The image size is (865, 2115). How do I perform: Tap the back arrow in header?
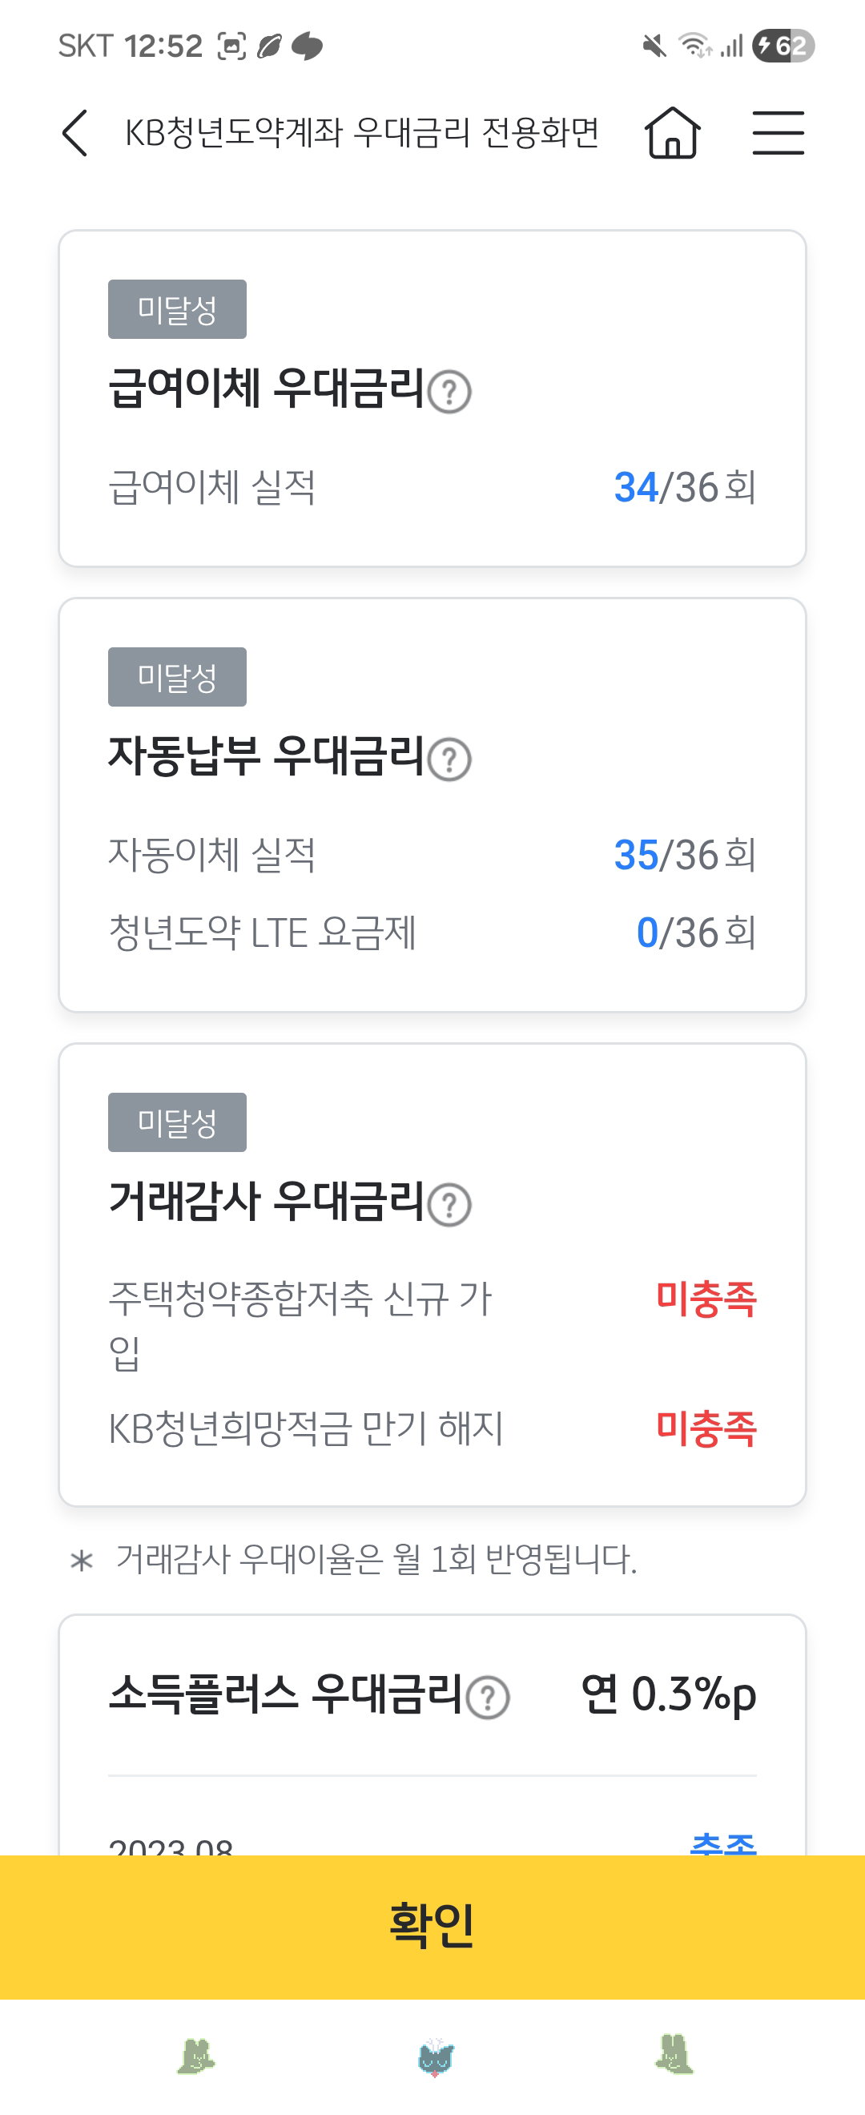point(74,133)
